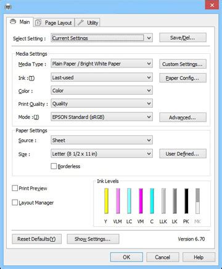Click Show Settings...
The image size is (222, 269).
pos(93,239)
